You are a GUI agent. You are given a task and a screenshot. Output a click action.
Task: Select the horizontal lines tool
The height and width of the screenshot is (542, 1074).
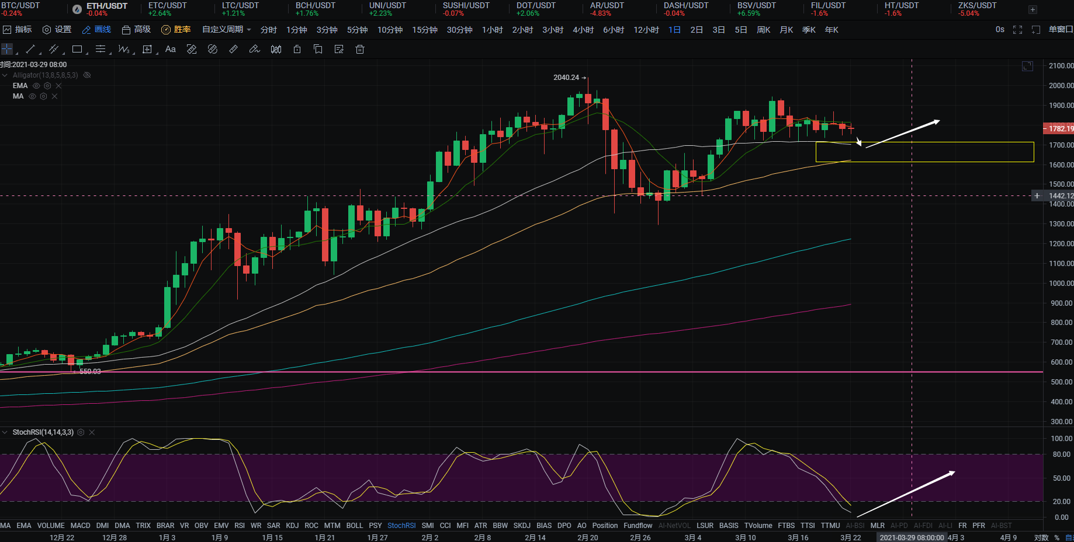pyautogui.click(x=101, y=50)
